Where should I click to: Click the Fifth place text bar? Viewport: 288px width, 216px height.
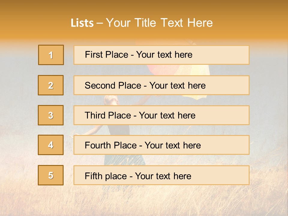coord(161,175)
